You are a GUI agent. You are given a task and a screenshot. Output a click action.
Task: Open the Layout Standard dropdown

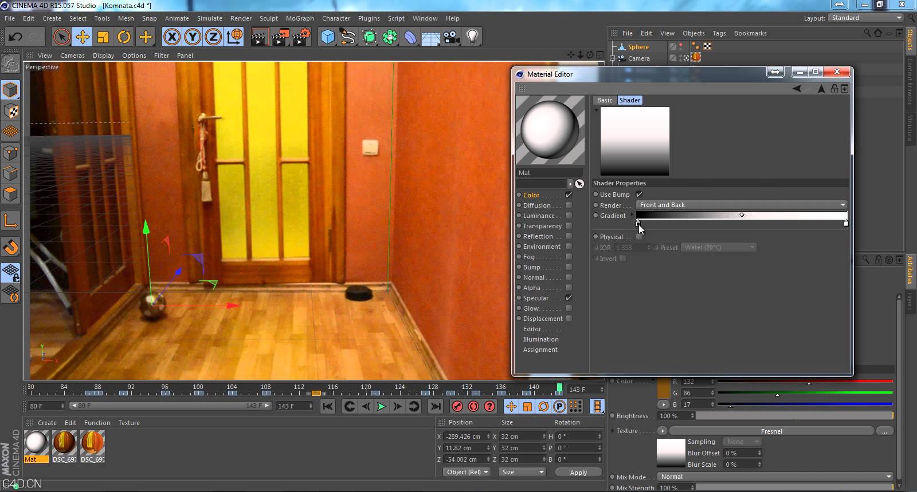coord(866,18)
